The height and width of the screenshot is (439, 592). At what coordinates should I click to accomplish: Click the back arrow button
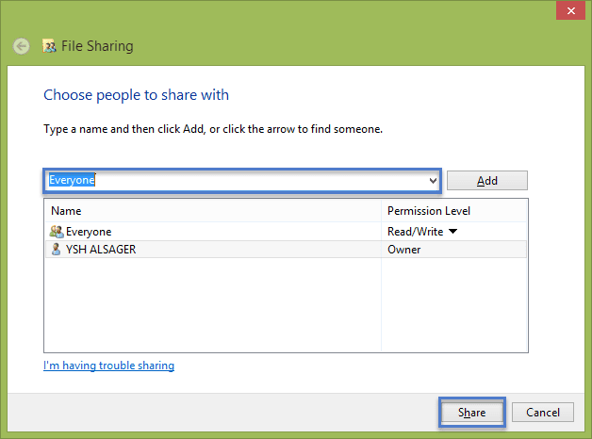21,46
